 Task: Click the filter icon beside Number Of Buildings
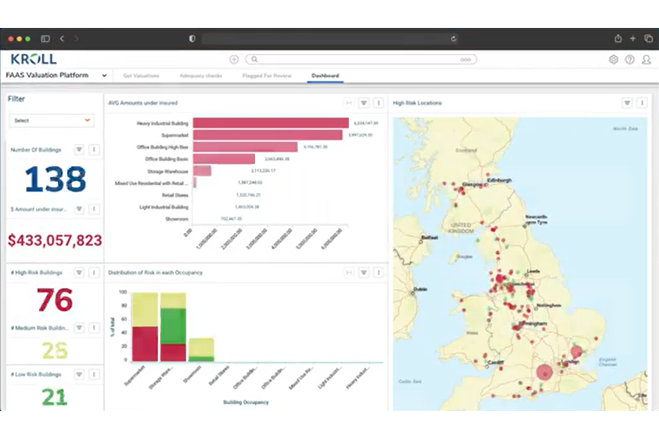click(x=79, y=150)
